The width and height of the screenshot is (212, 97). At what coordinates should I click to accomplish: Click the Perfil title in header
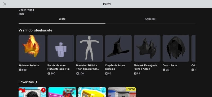point(107,4)
